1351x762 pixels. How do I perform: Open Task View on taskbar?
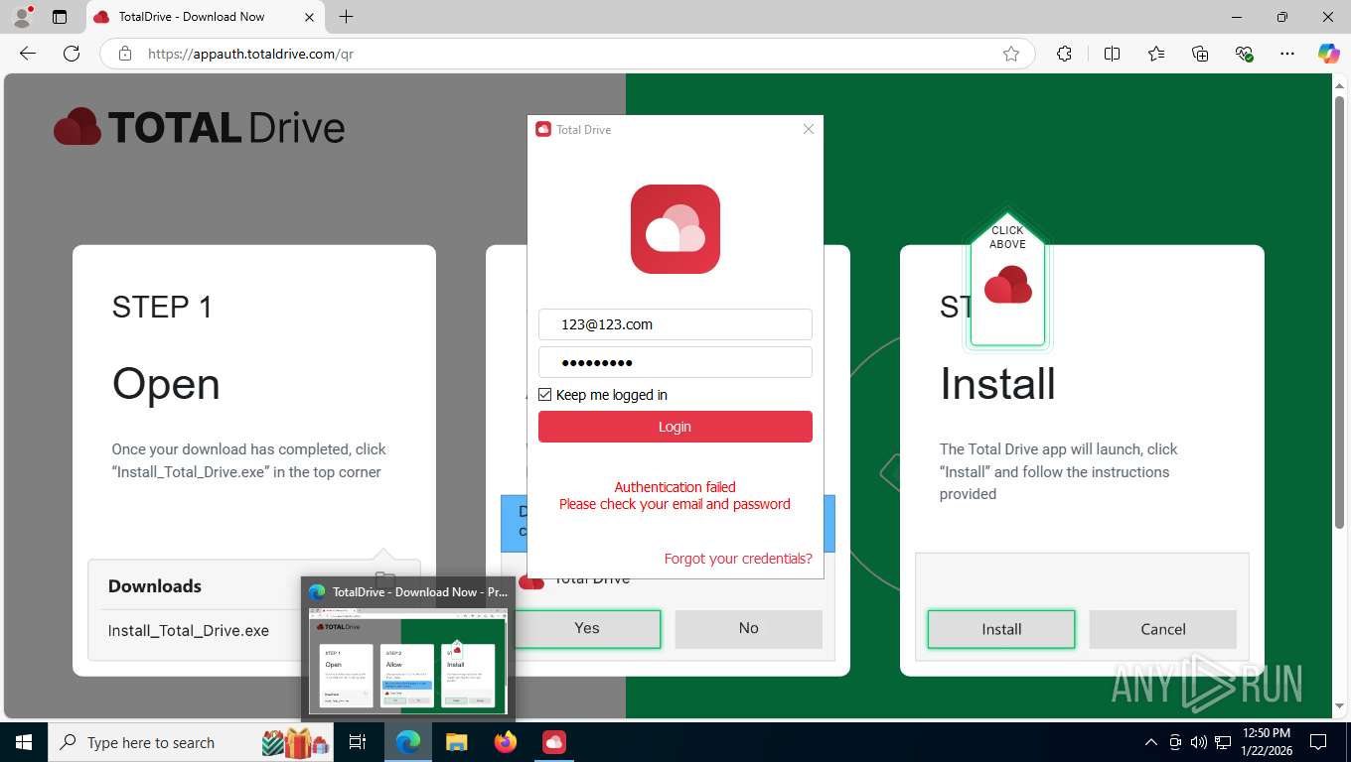pos(358,742)
